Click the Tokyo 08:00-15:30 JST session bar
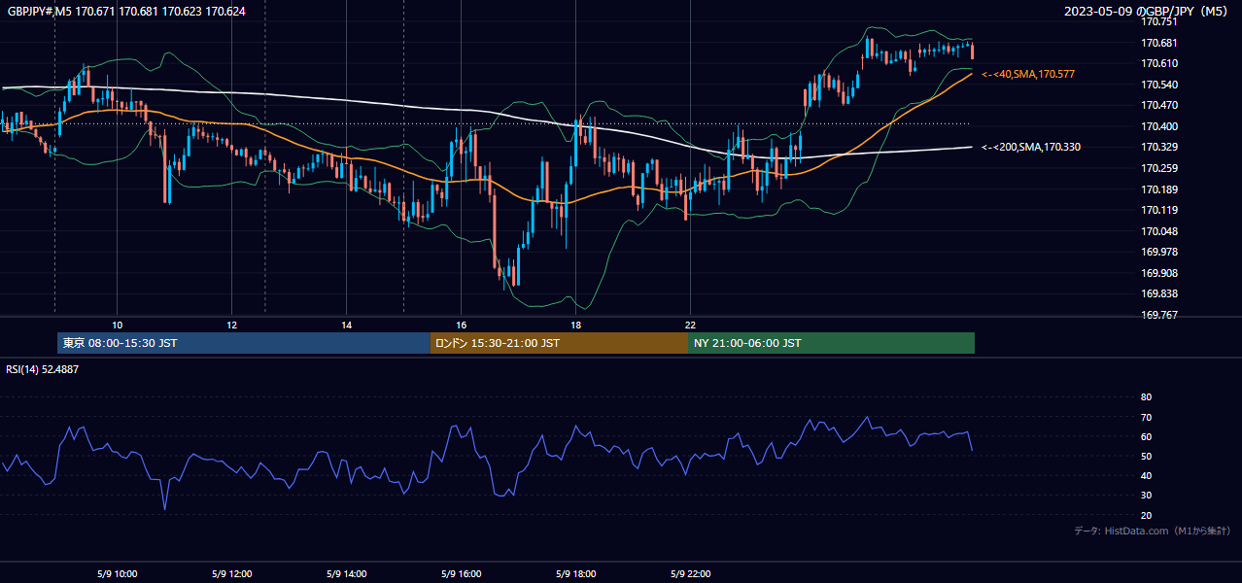Image resolution: width=1242 pixels, height=583 pixels. coord(244,343)
